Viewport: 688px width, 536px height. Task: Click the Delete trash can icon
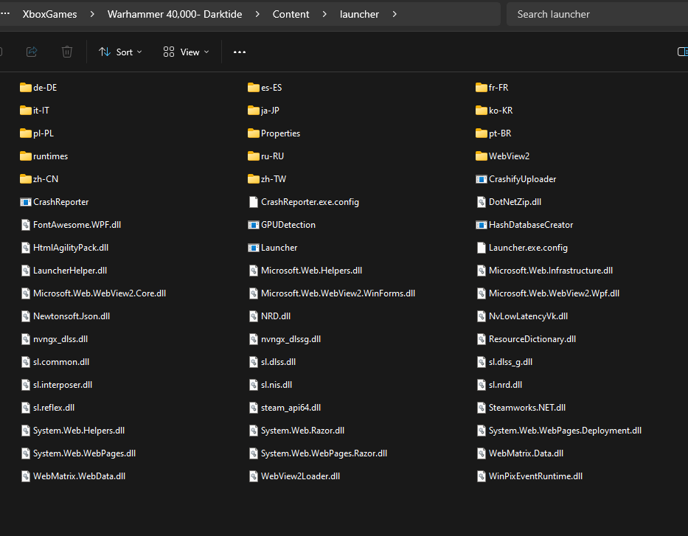pyautogui.click(x=66, y=52)
